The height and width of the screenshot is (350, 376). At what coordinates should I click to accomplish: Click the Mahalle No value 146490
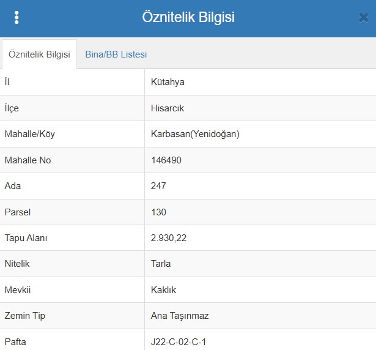pos(166,160)
